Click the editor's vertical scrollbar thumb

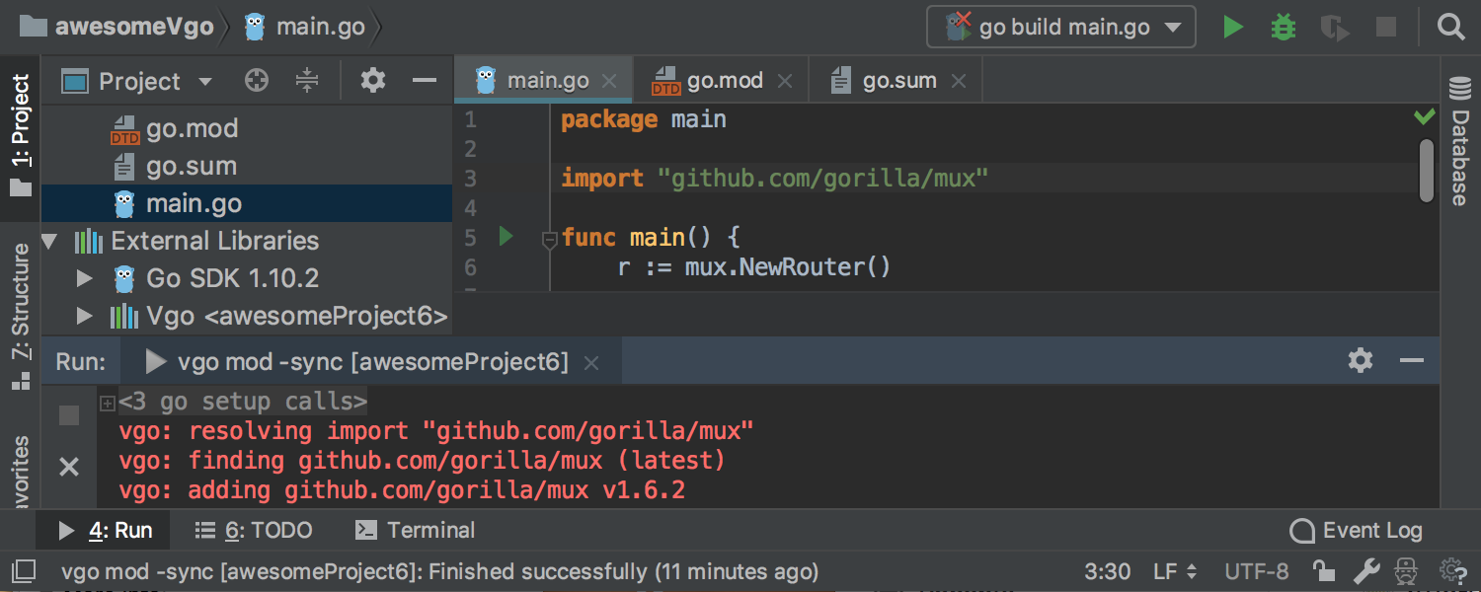tap(1426, 170)
